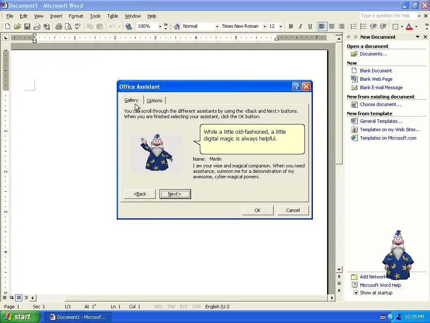The image size is (430, 323).
Task: Switch to Outline View button
Action: [26, 297]
